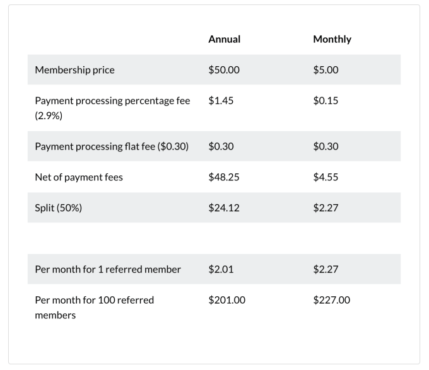Screen dimensions: 429x370
Task: Select the Membership price row label
Action: (x=74, y=70)
